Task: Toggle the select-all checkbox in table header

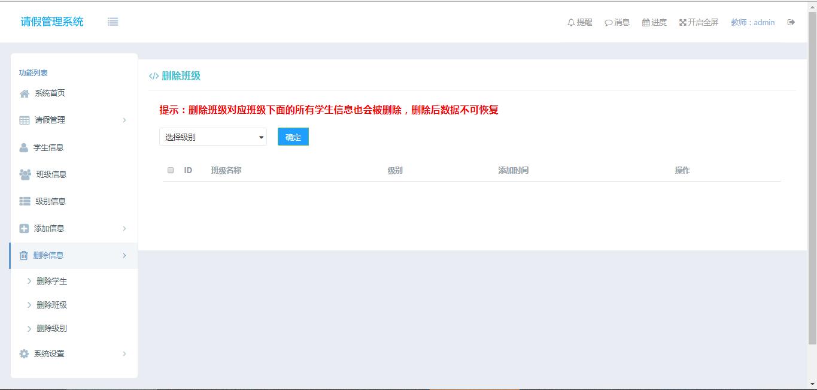Action: point(171,170)
